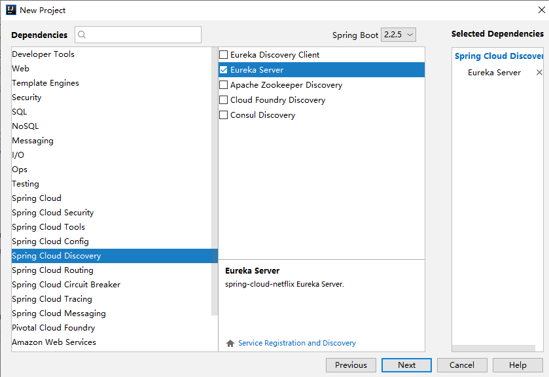Click the home icon beside Service Registration
This screenshot has height=377, width=549.
[230, 343]
